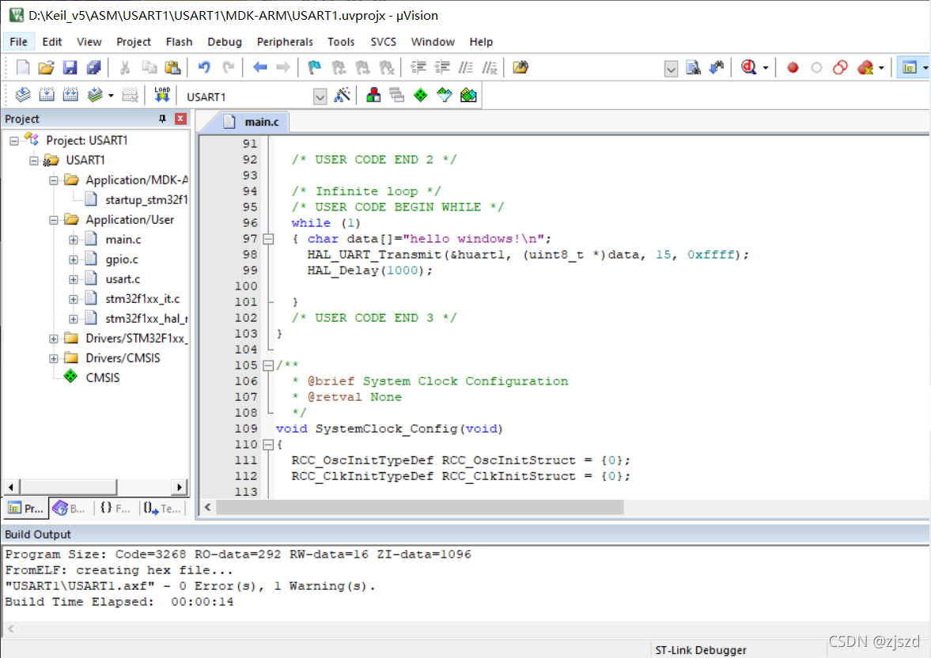Kill all breakpoints icon
The image size is (931, 658).
point(866,68)
